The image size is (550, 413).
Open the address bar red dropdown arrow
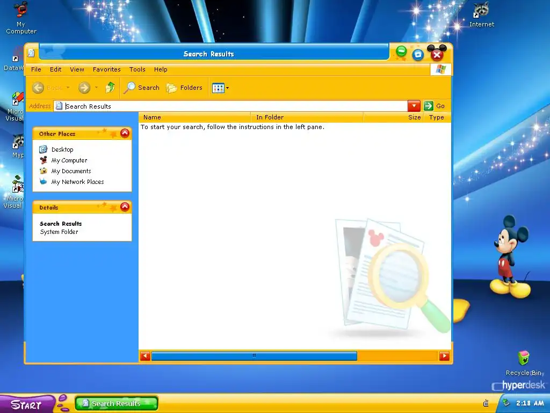(414, 106)
